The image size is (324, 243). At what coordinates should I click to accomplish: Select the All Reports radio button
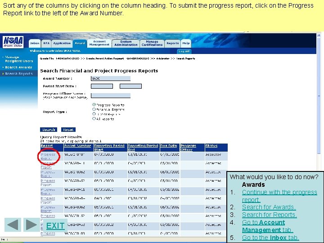click(94, 119)
